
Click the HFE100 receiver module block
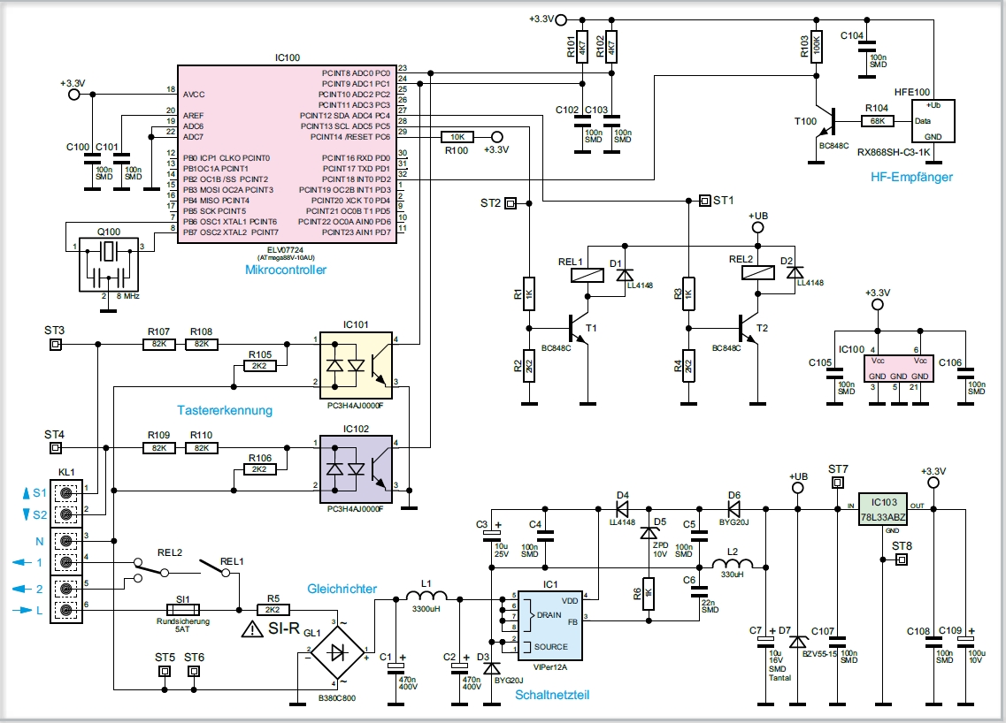coord(933,120)
